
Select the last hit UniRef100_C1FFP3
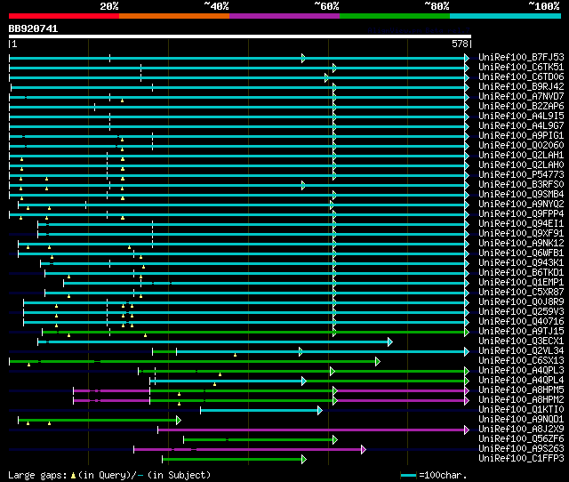[x=521, y=459]
